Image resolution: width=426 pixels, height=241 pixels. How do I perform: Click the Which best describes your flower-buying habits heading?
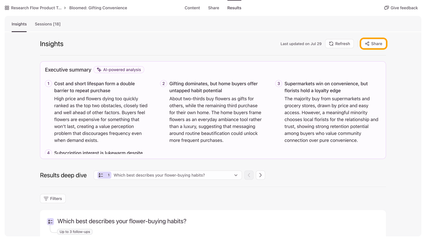(122, 221)
